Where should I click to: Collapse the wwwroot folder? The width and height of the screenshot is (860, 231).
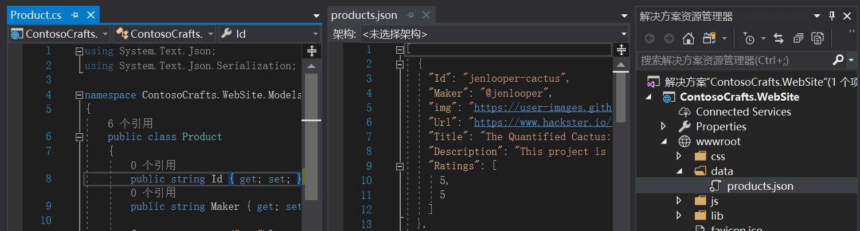[x=664, y=141]
